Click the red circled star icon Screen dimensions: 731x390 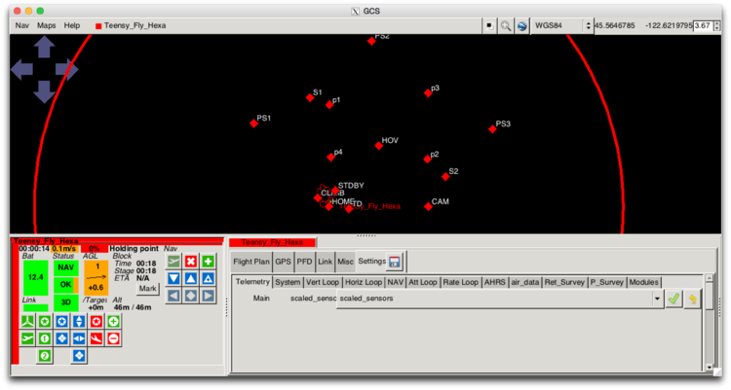96,321
